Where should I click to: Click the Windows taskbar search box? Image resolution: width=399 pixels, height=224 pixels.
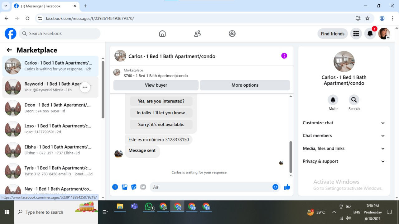tap(56, 212)
